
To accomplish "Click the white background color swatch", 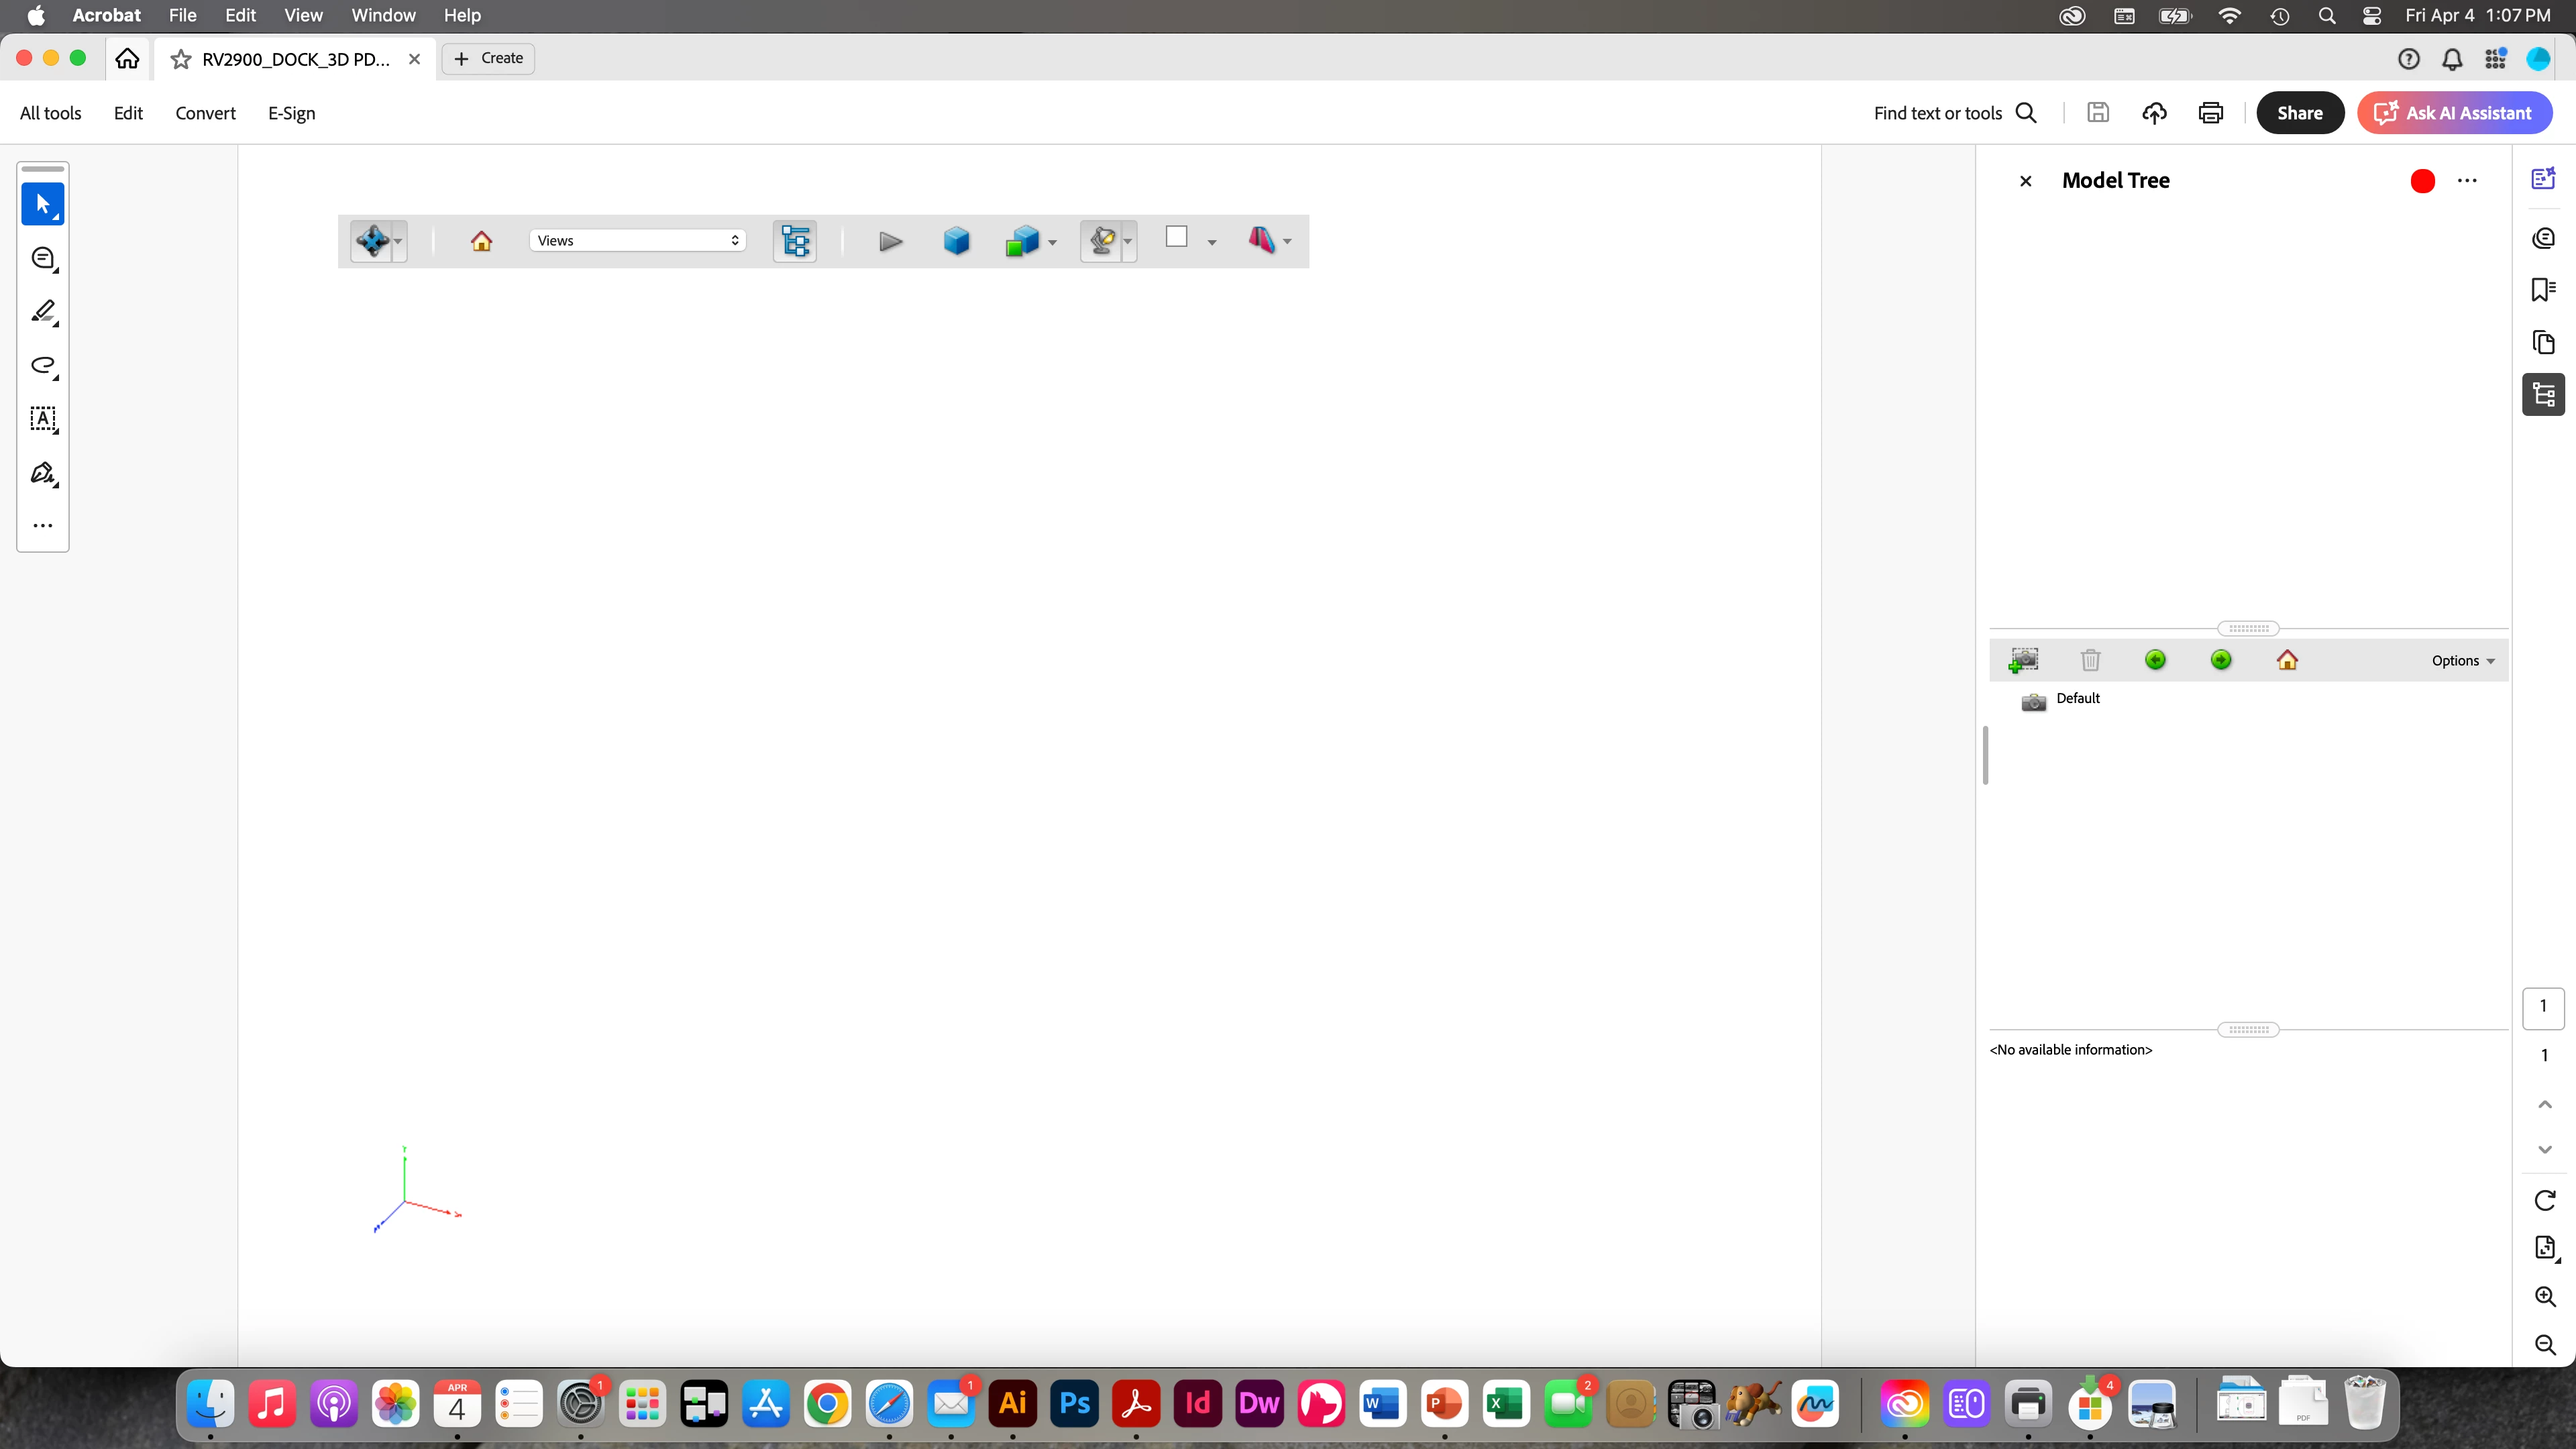I will click(x=1176, y=237).
